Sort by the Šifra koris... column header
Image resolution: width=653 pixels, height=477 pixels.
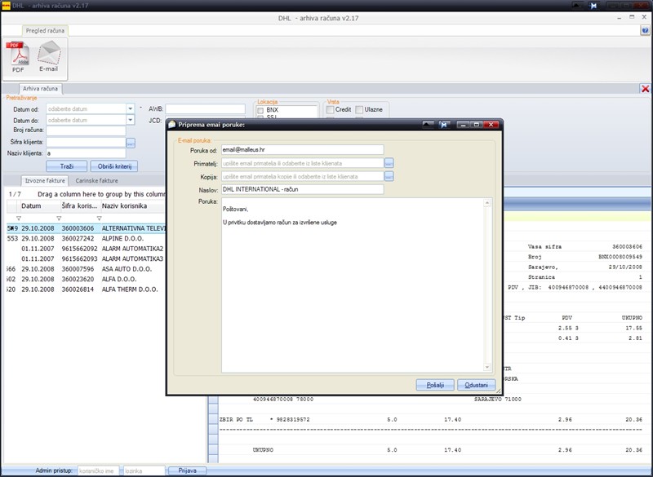click(x=80, y=205)
